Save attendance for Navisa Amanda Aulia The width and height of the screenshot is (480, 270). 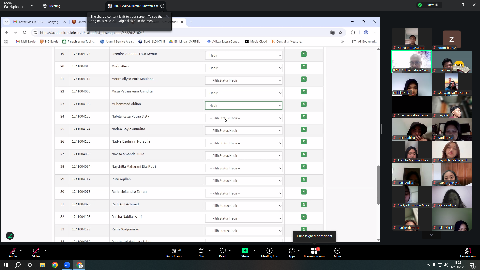(304, 154)
